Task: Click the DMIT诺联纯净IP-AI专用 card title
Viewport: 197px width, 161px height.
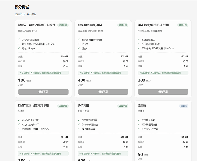Action: [153, 25]
